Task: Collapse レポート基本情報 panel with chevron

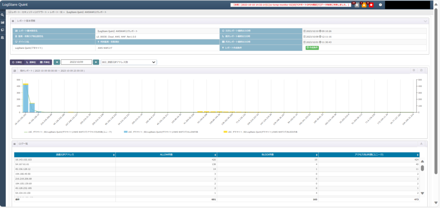Action: click(425, 21)
